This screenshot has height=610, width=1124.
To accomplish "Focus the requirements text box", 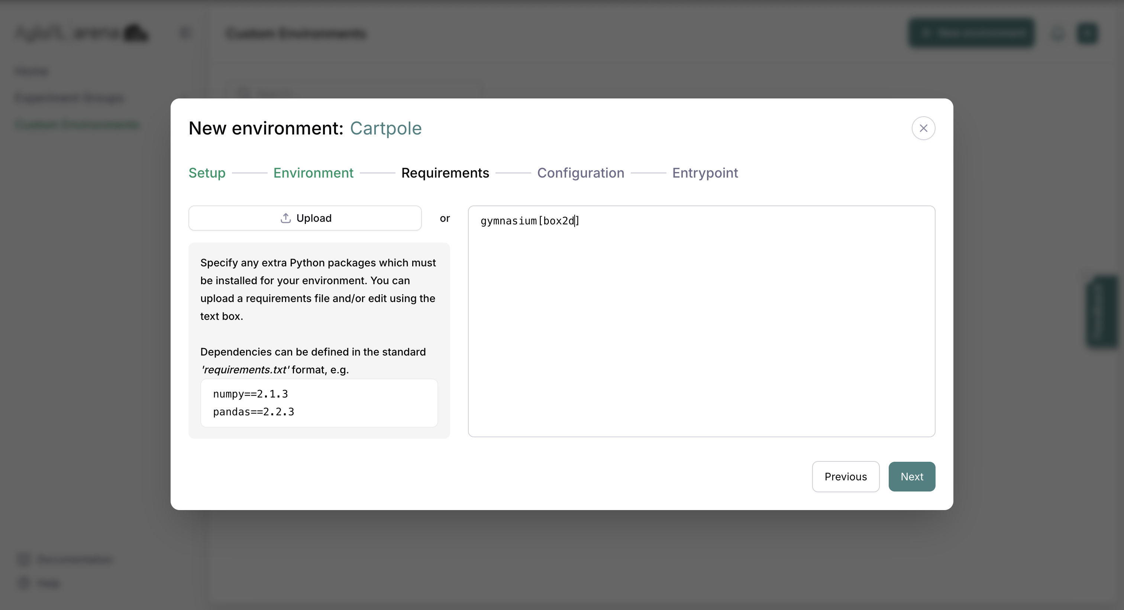I will pyautogui.click(x=701, y=321).
